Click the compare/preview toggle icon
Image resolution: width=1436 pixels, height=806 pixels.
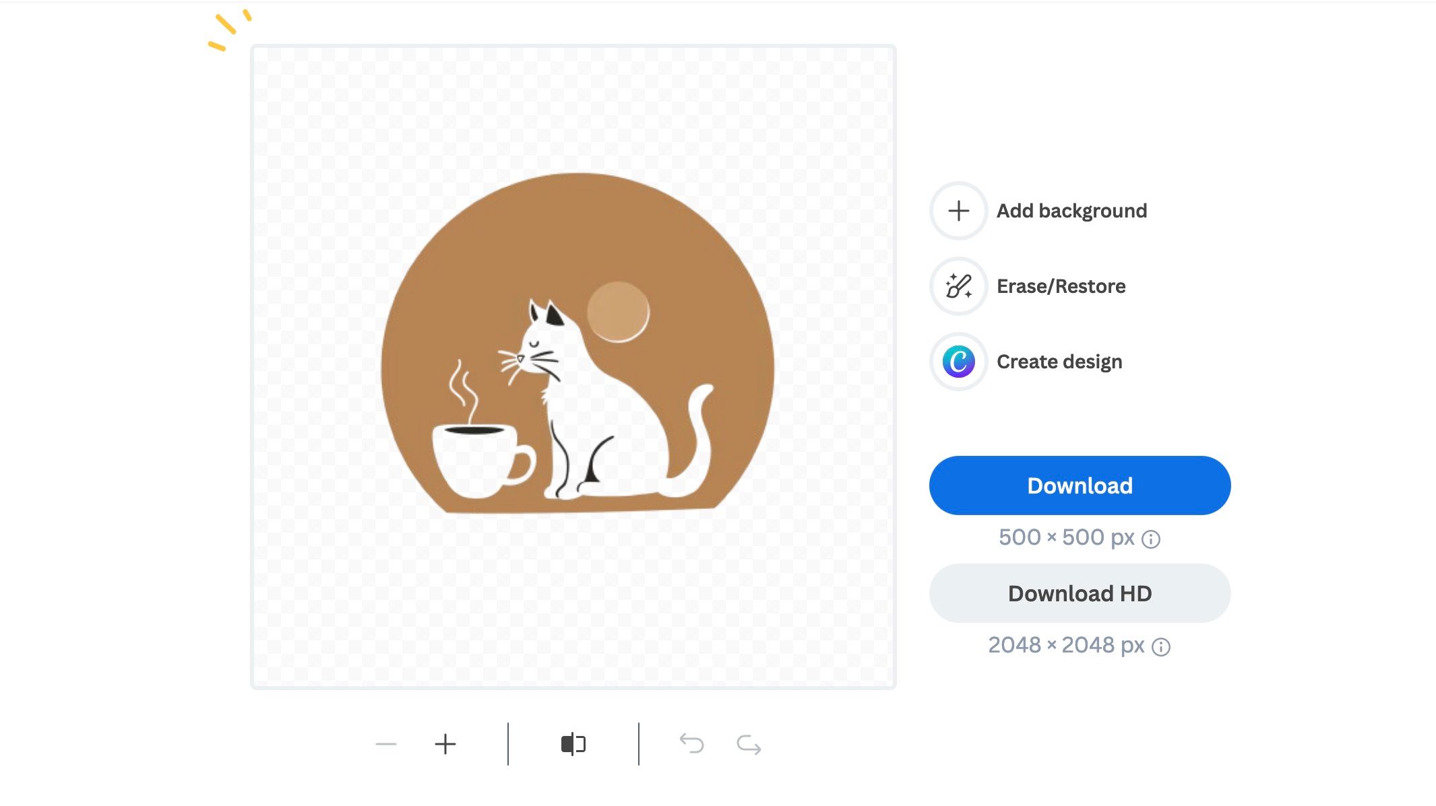(x=572, y=744)
